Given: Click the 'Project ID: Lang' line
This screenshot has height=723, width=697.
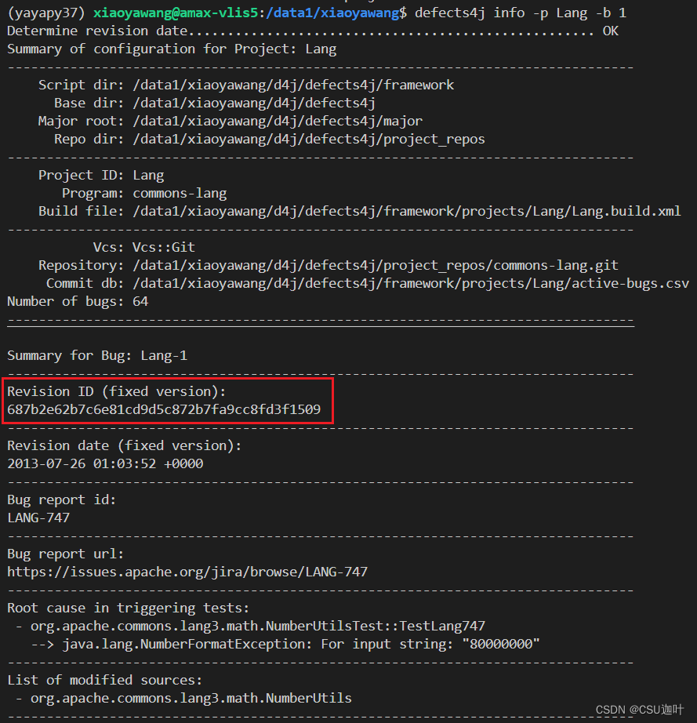Looking at the screenshot, I should [x=101, y=175].
